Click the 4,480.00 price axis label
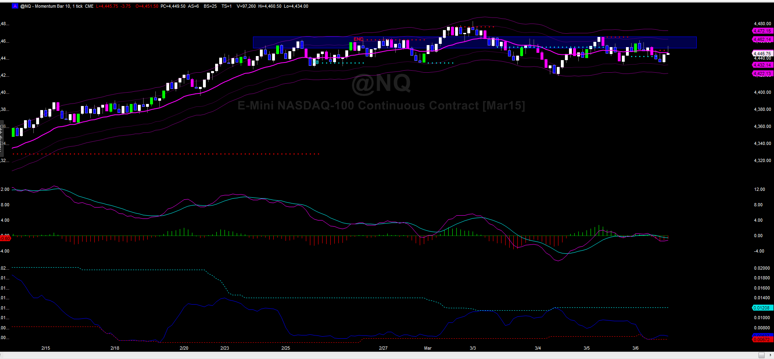Screen dimensions: 774x359 tap(762, 24)
